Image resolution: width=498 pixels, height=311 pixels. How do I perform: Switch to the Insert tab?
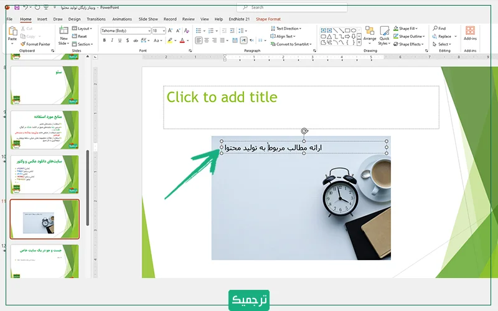click(x=42, y=19)
